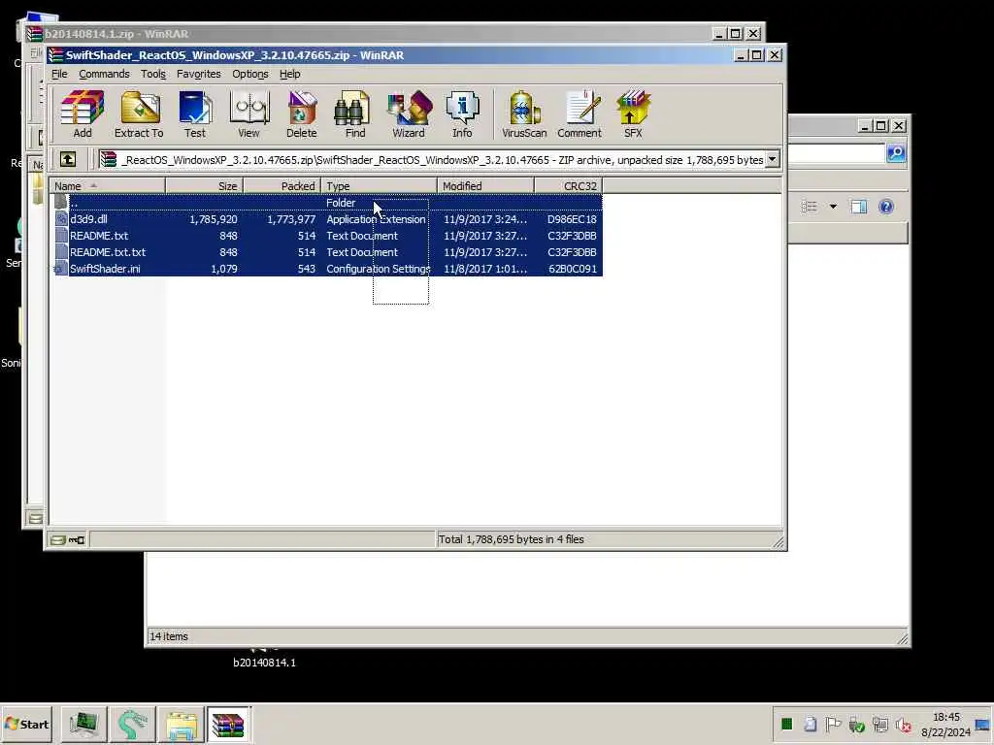
Task: Click the circuit board taskbar icon
Action: 83,724
